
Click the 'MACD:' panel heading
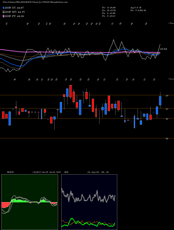click(10, 172)
